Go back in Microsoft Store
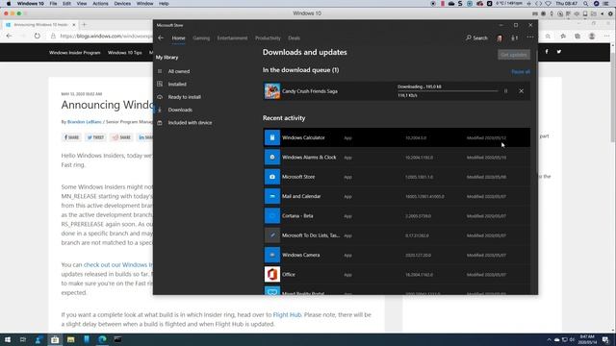This screenshot has height=346, width=616. (161, 38)
